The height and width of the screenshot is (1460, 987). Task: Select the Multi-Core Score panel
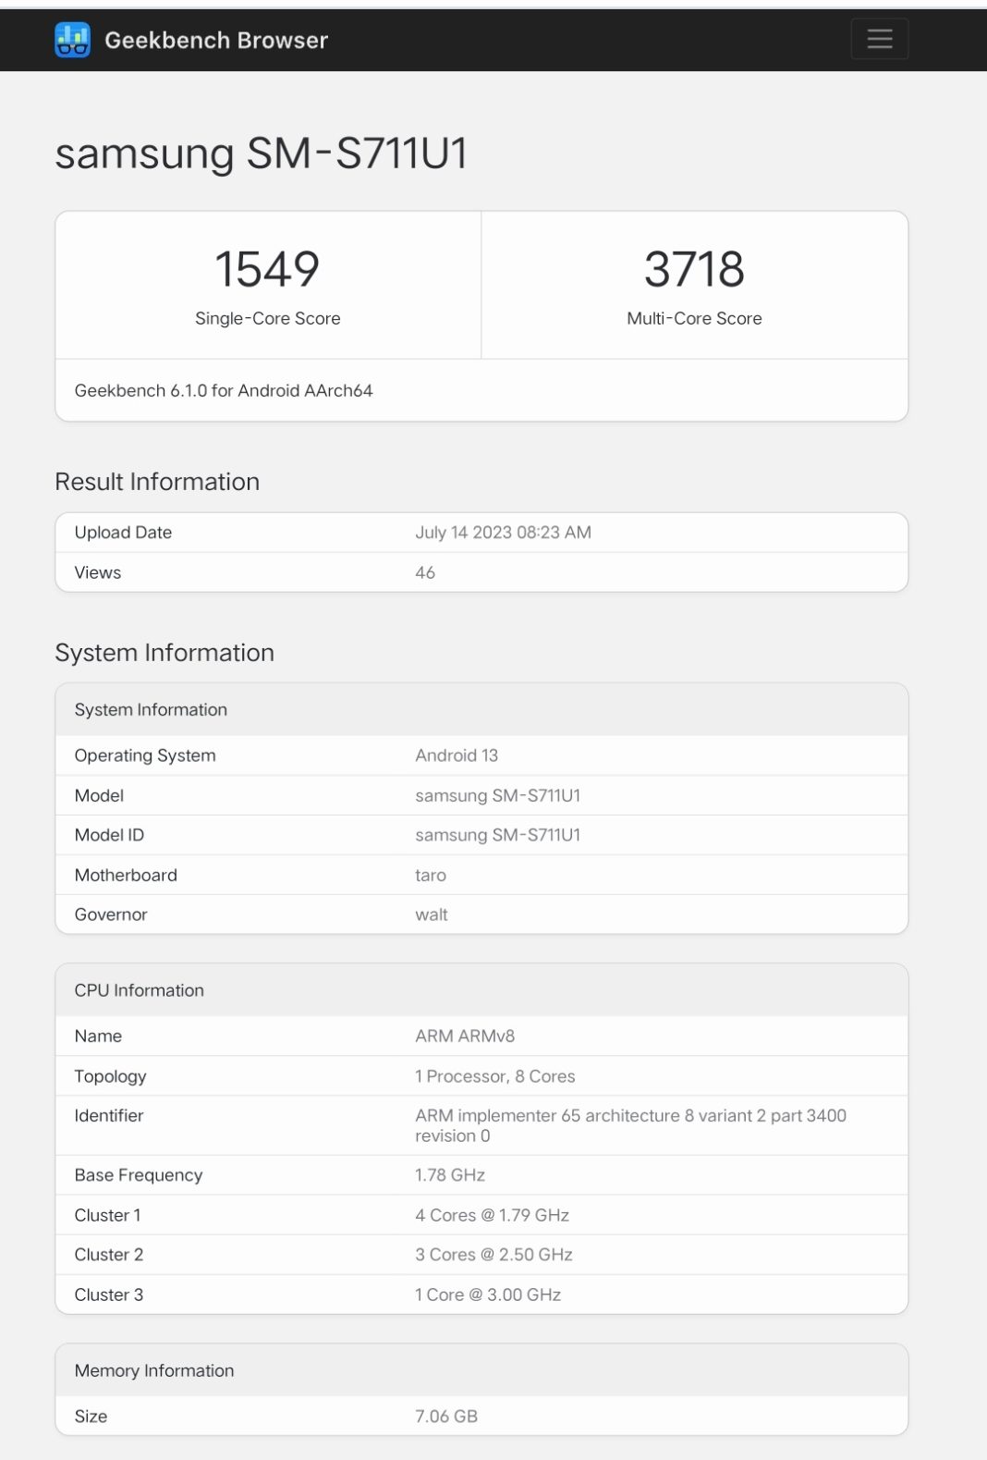pos(693,284)
